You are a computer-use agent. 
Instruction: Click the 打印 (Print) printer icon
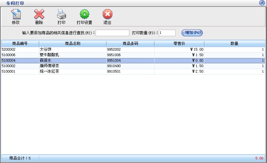click(62, 15)
